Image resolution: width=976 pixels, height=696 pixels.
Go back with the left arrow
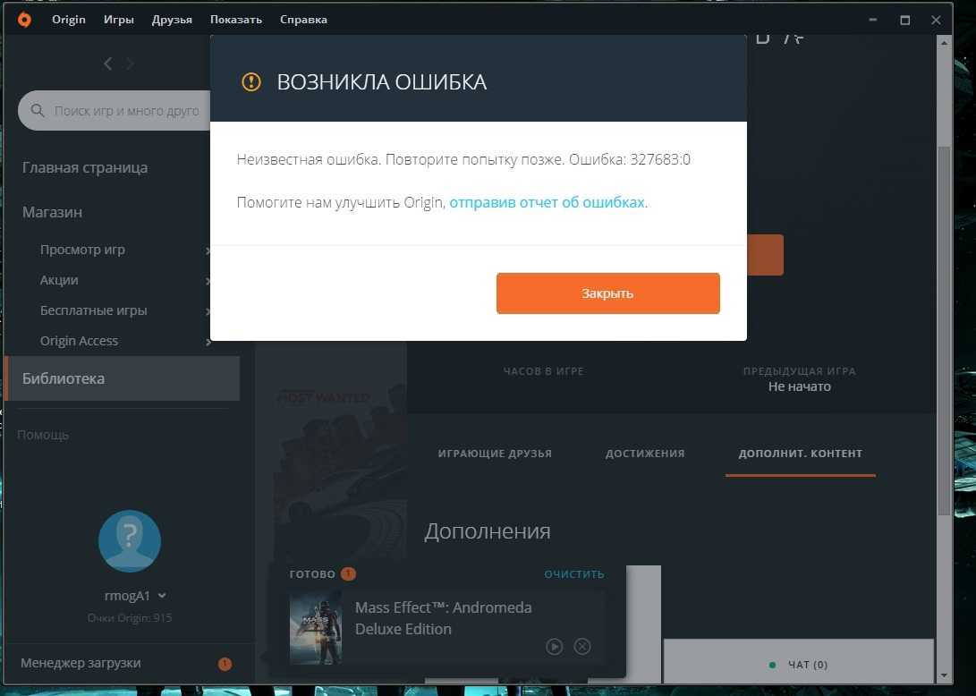click(x=107, y=64)
